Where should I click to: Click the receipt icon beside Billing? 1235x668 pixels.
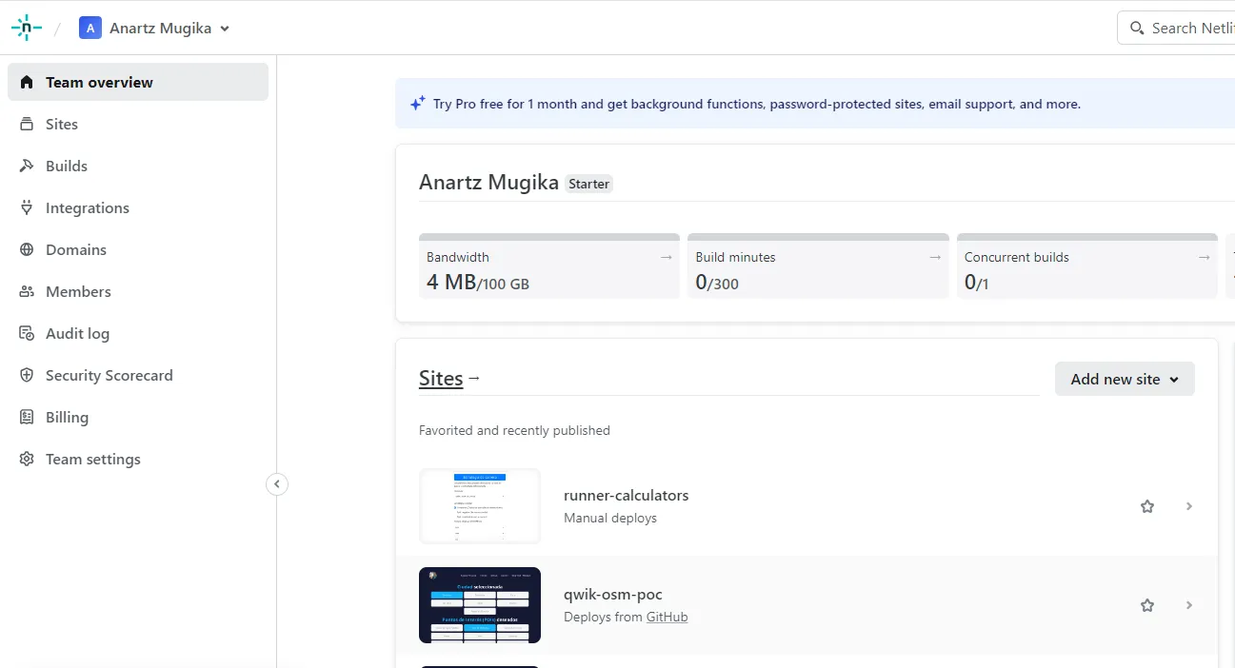[27, 417]
